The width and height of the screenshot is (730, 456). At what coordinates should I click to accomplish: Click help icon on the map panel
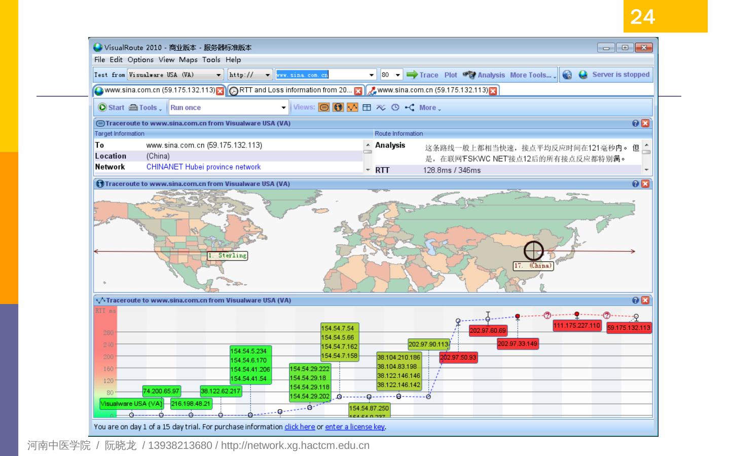click(635, 184)
